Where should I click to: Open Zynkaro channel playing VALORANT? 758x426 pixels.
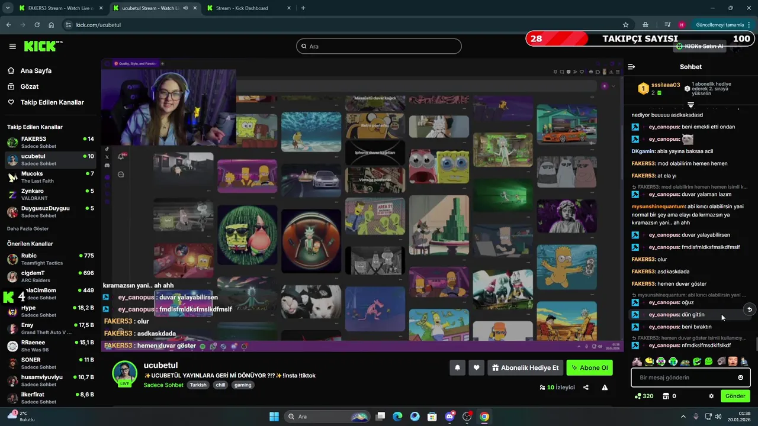pos(50,195)
